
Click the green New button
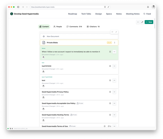(149, 22)
